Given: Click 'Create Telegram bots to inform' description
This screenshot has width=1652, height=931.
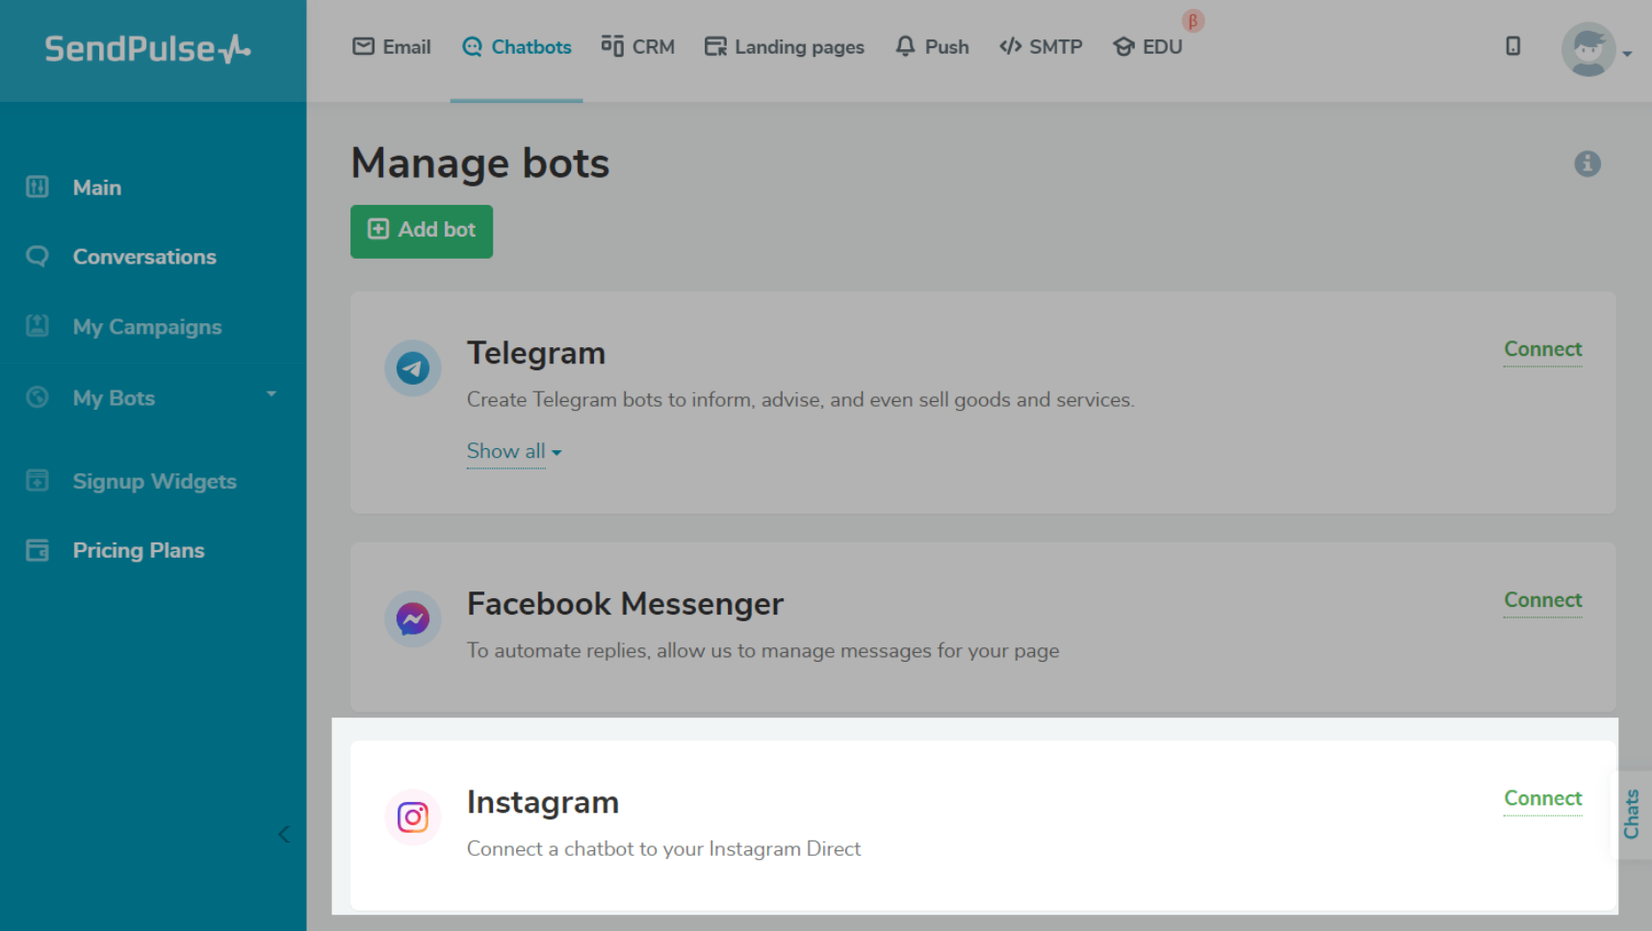Looking at the screenshot, I should click(x=801, y=400).
